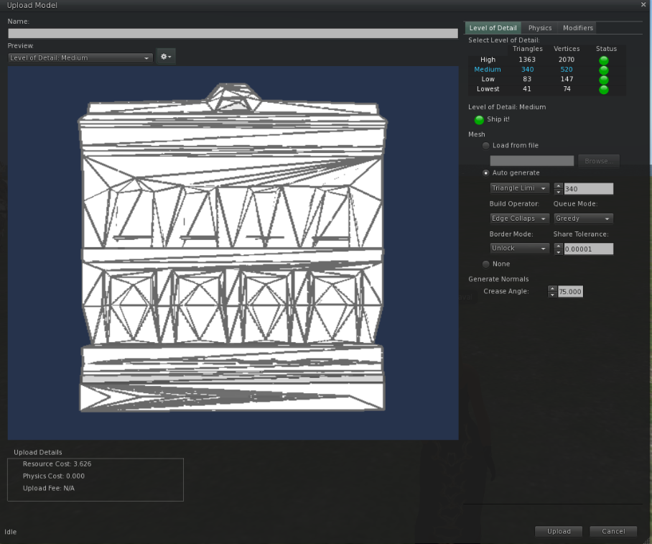
Task: Switch to the Modifiers tab
Action: 578,28
